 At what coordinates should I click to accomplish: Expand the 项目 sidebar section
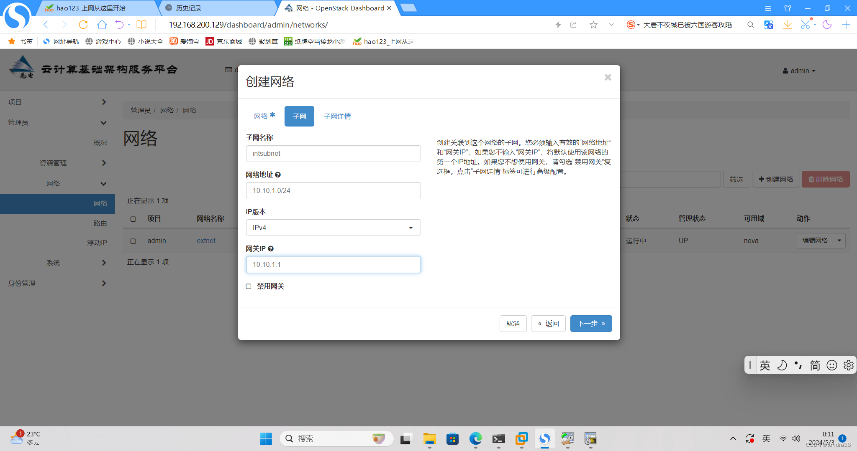pyautogui.click(x=57, y=102)
